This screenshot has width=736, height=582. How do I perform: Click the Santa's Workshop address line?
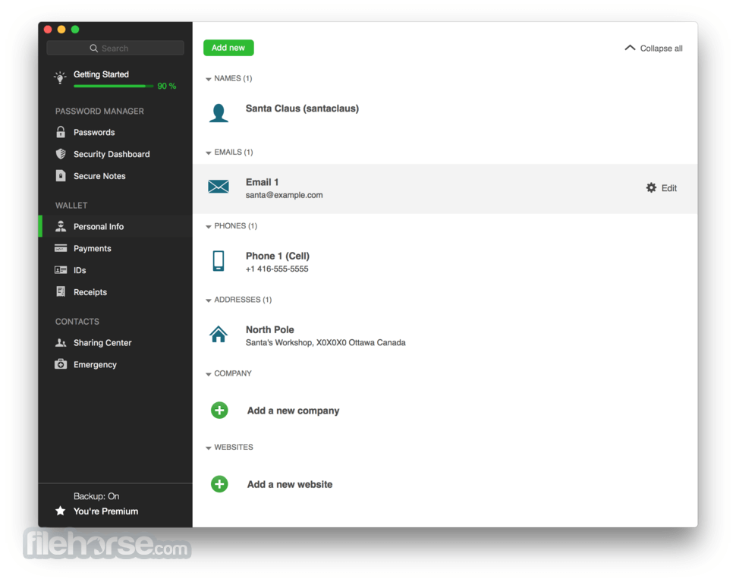(326, 343)
